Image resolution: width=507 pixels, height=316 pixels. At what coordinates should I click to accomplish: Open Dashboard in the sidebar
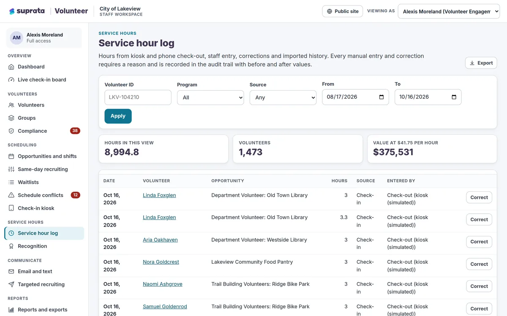[x=44, y=67]
